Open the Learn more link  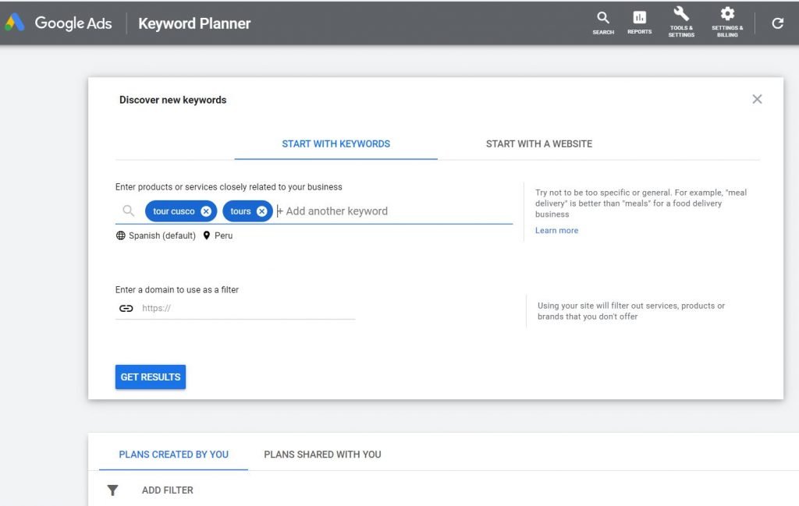tap(556, 231)
